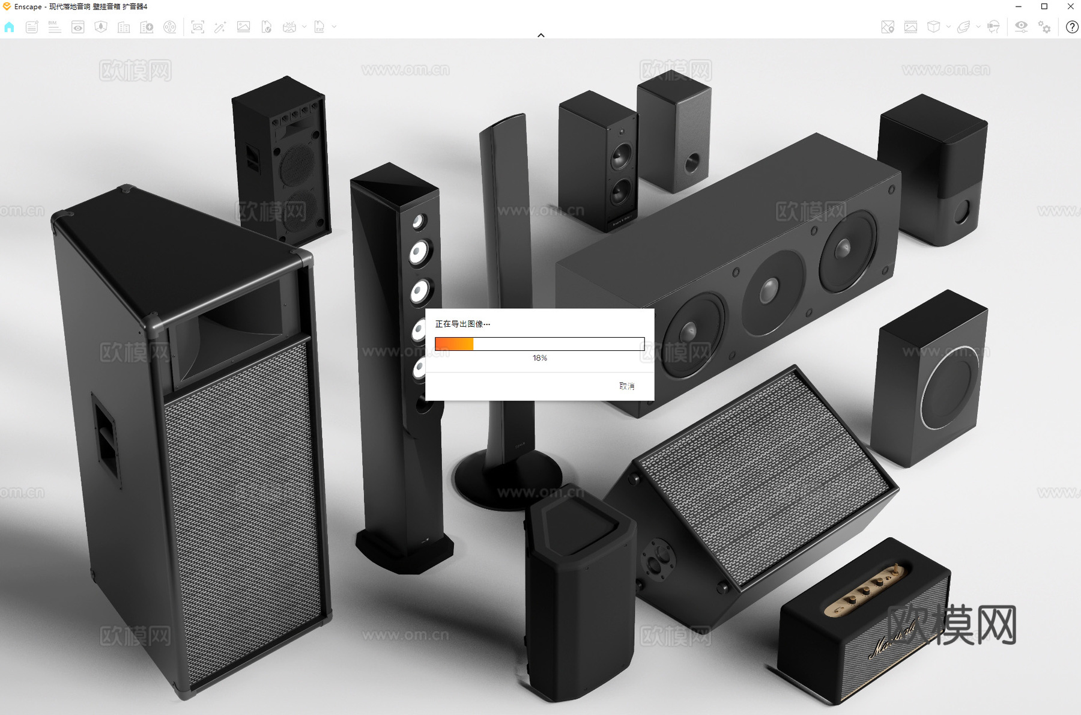This screenshot has height=715, width=1081.
Task: Toggle fly mode with the wing icon
Action: click(963, 27)
